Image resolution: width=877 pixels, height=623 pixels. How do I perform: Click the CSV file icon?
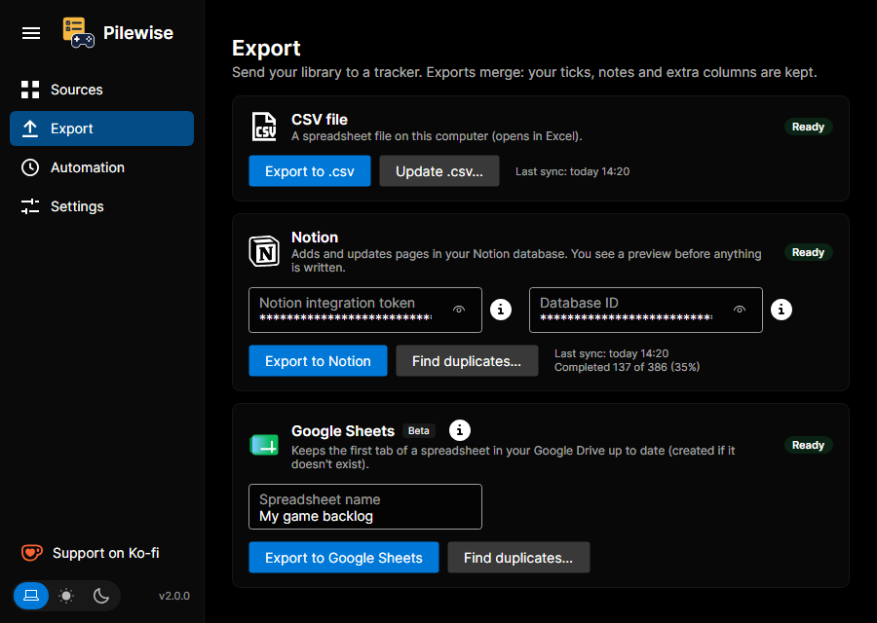pyautogui.click(x=264, y=127)
